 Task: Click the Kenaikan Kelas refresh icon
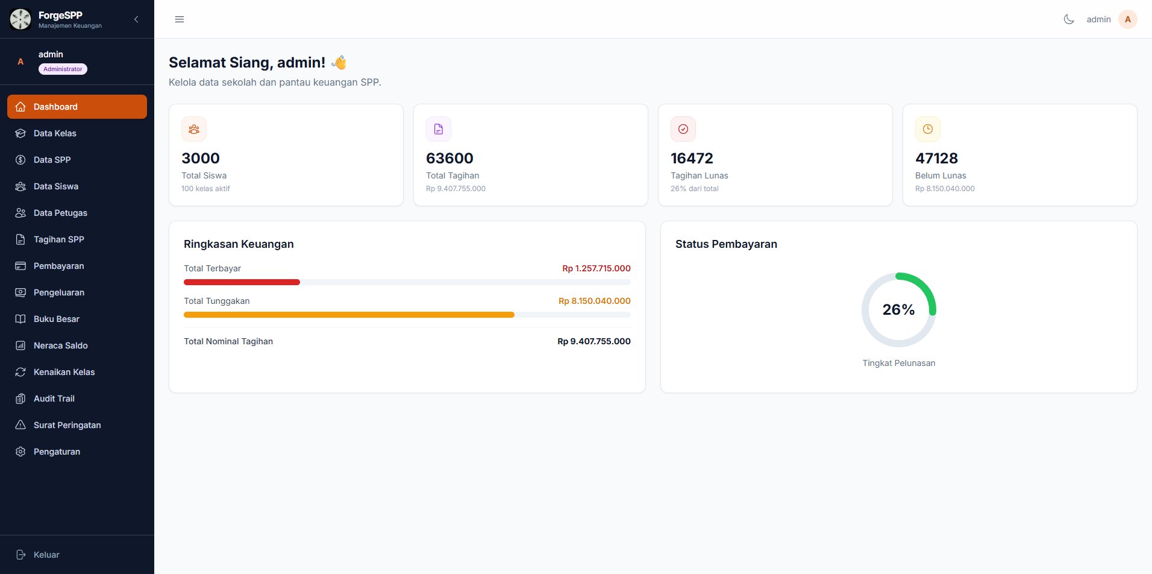click(x=20, y=372)
